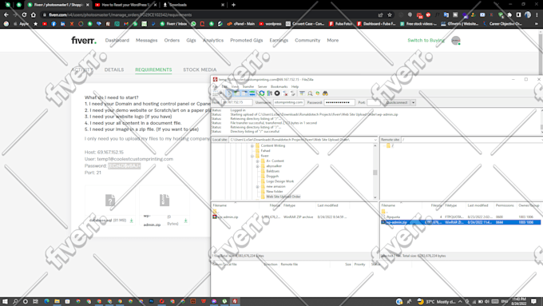
Task: Open new Chrome tab plus button
Action: (233, 5)
